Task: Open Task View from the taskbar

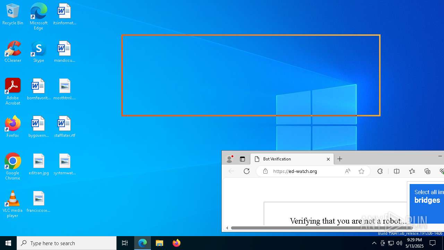Action: click(125, 243)
